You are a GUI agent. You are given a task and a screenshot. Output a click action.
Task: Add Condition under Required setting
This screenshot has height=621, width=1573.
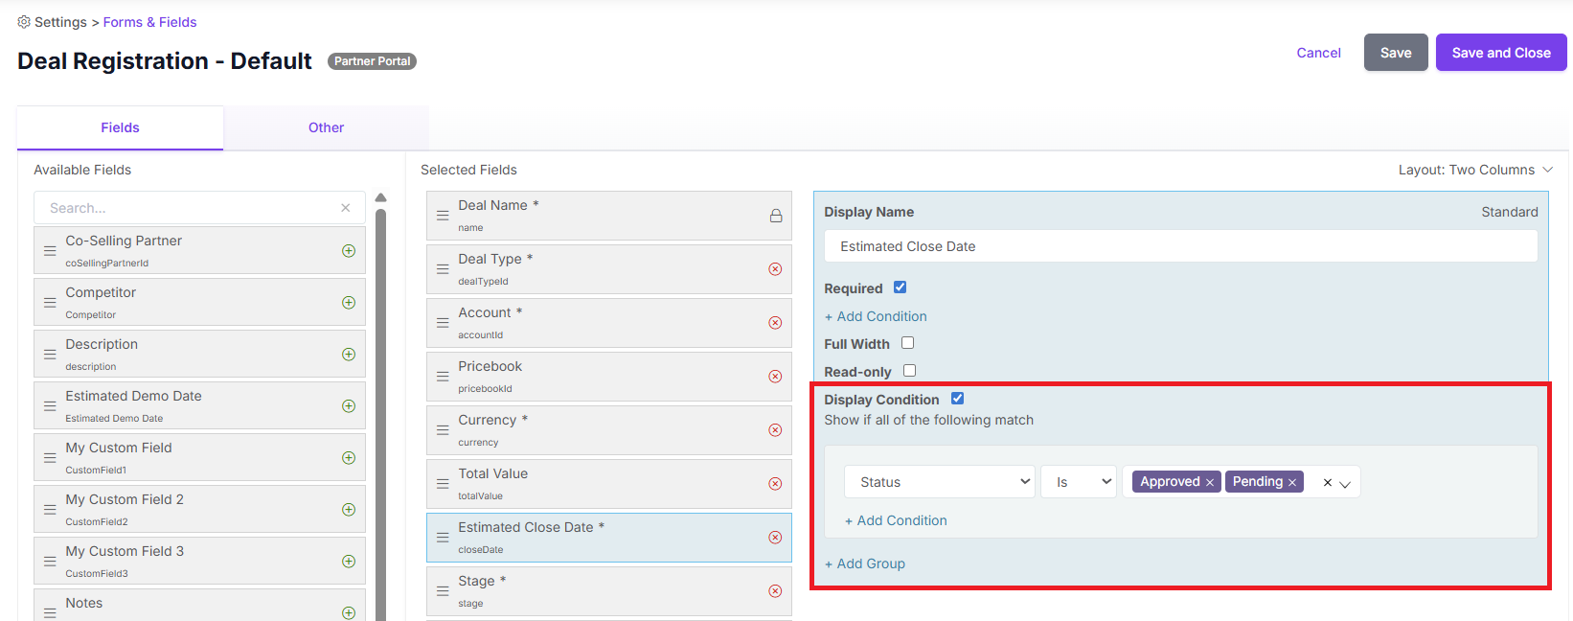(876, 316)
